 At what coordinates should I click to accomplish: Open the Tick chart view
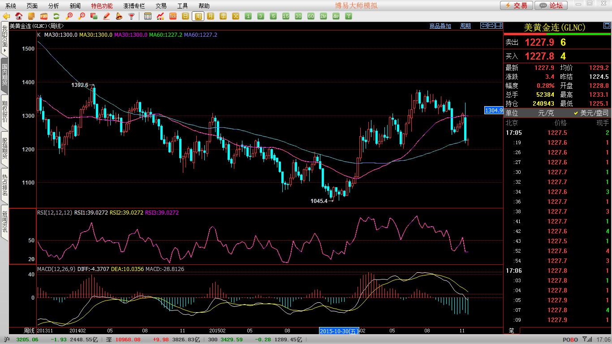click(173, 16)
